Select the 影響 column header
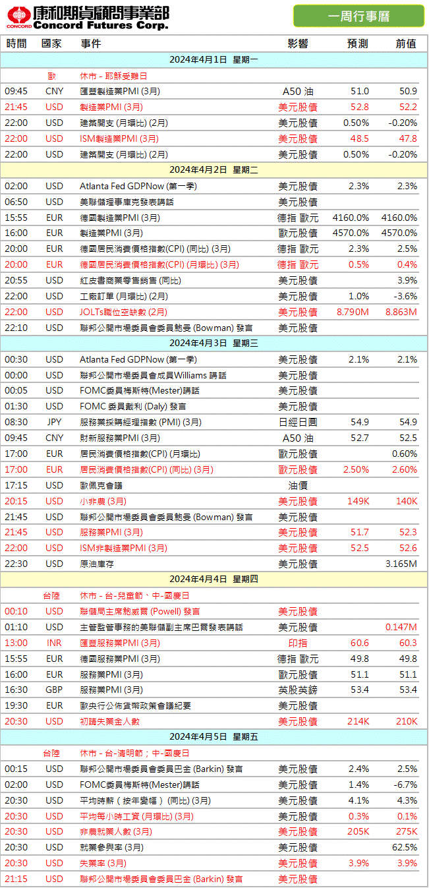 point(298,44)
